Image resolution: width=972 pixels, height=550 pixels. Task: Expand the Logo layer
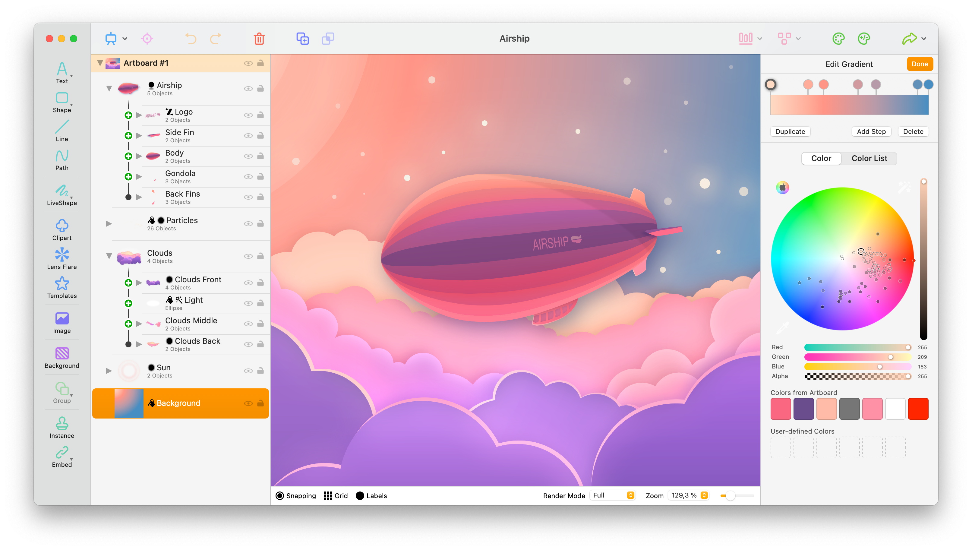(139, 115)
